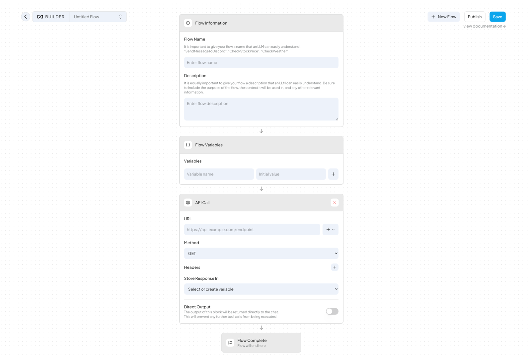Expand Store Response In variable dropdown

pos(261,289)
